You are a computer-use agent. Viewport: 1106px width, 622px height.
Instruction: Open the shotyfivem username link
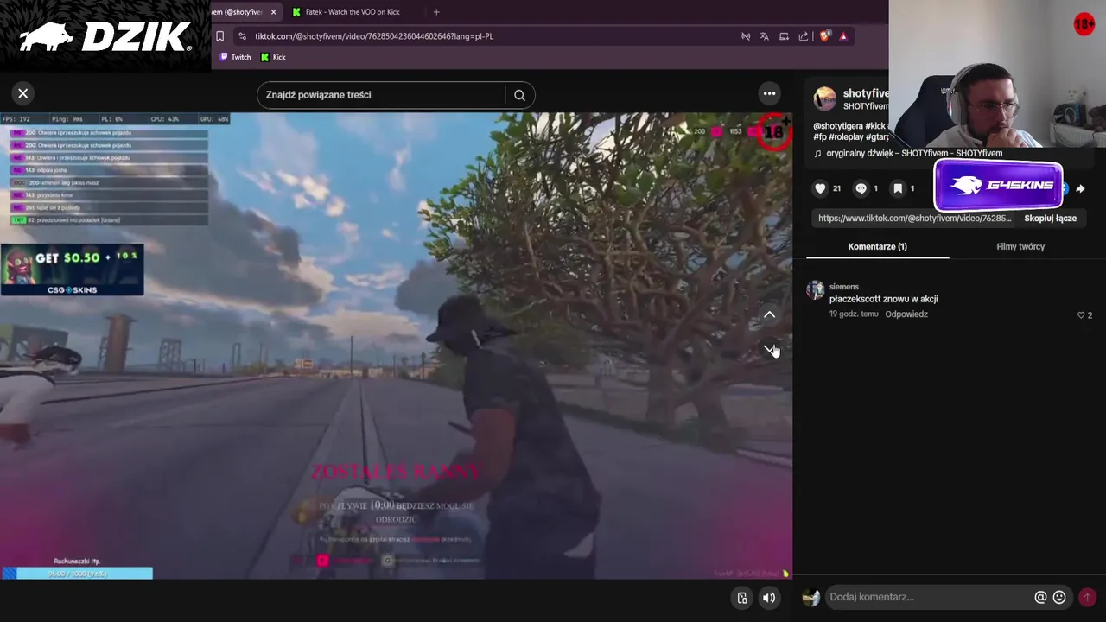(x=866, y=93)
